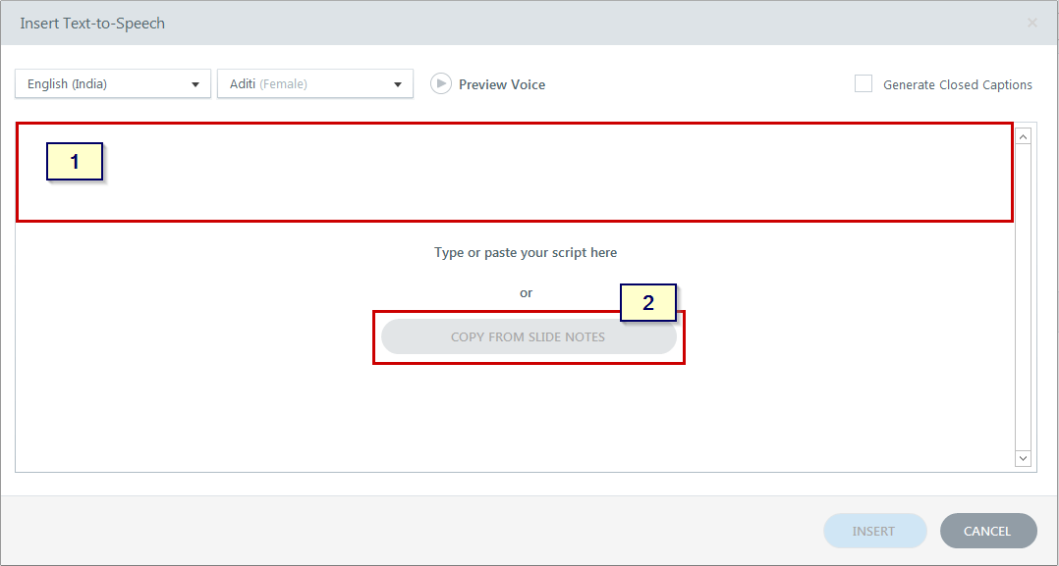Click Copy From Slide Notes button
Screen dimensions: 1059x566
tap(529, 336)
